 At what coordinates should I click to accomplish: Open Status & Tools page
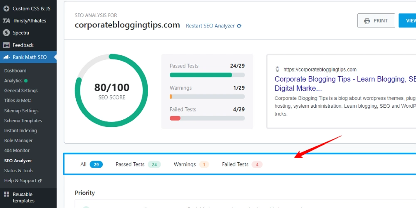click(x=19, y=171)
